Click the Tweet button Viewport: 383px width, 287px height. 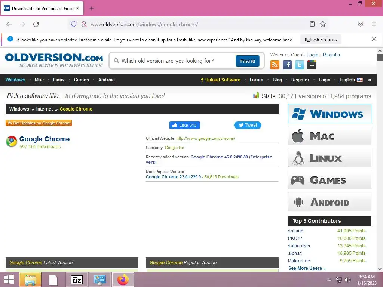(248, 125)
